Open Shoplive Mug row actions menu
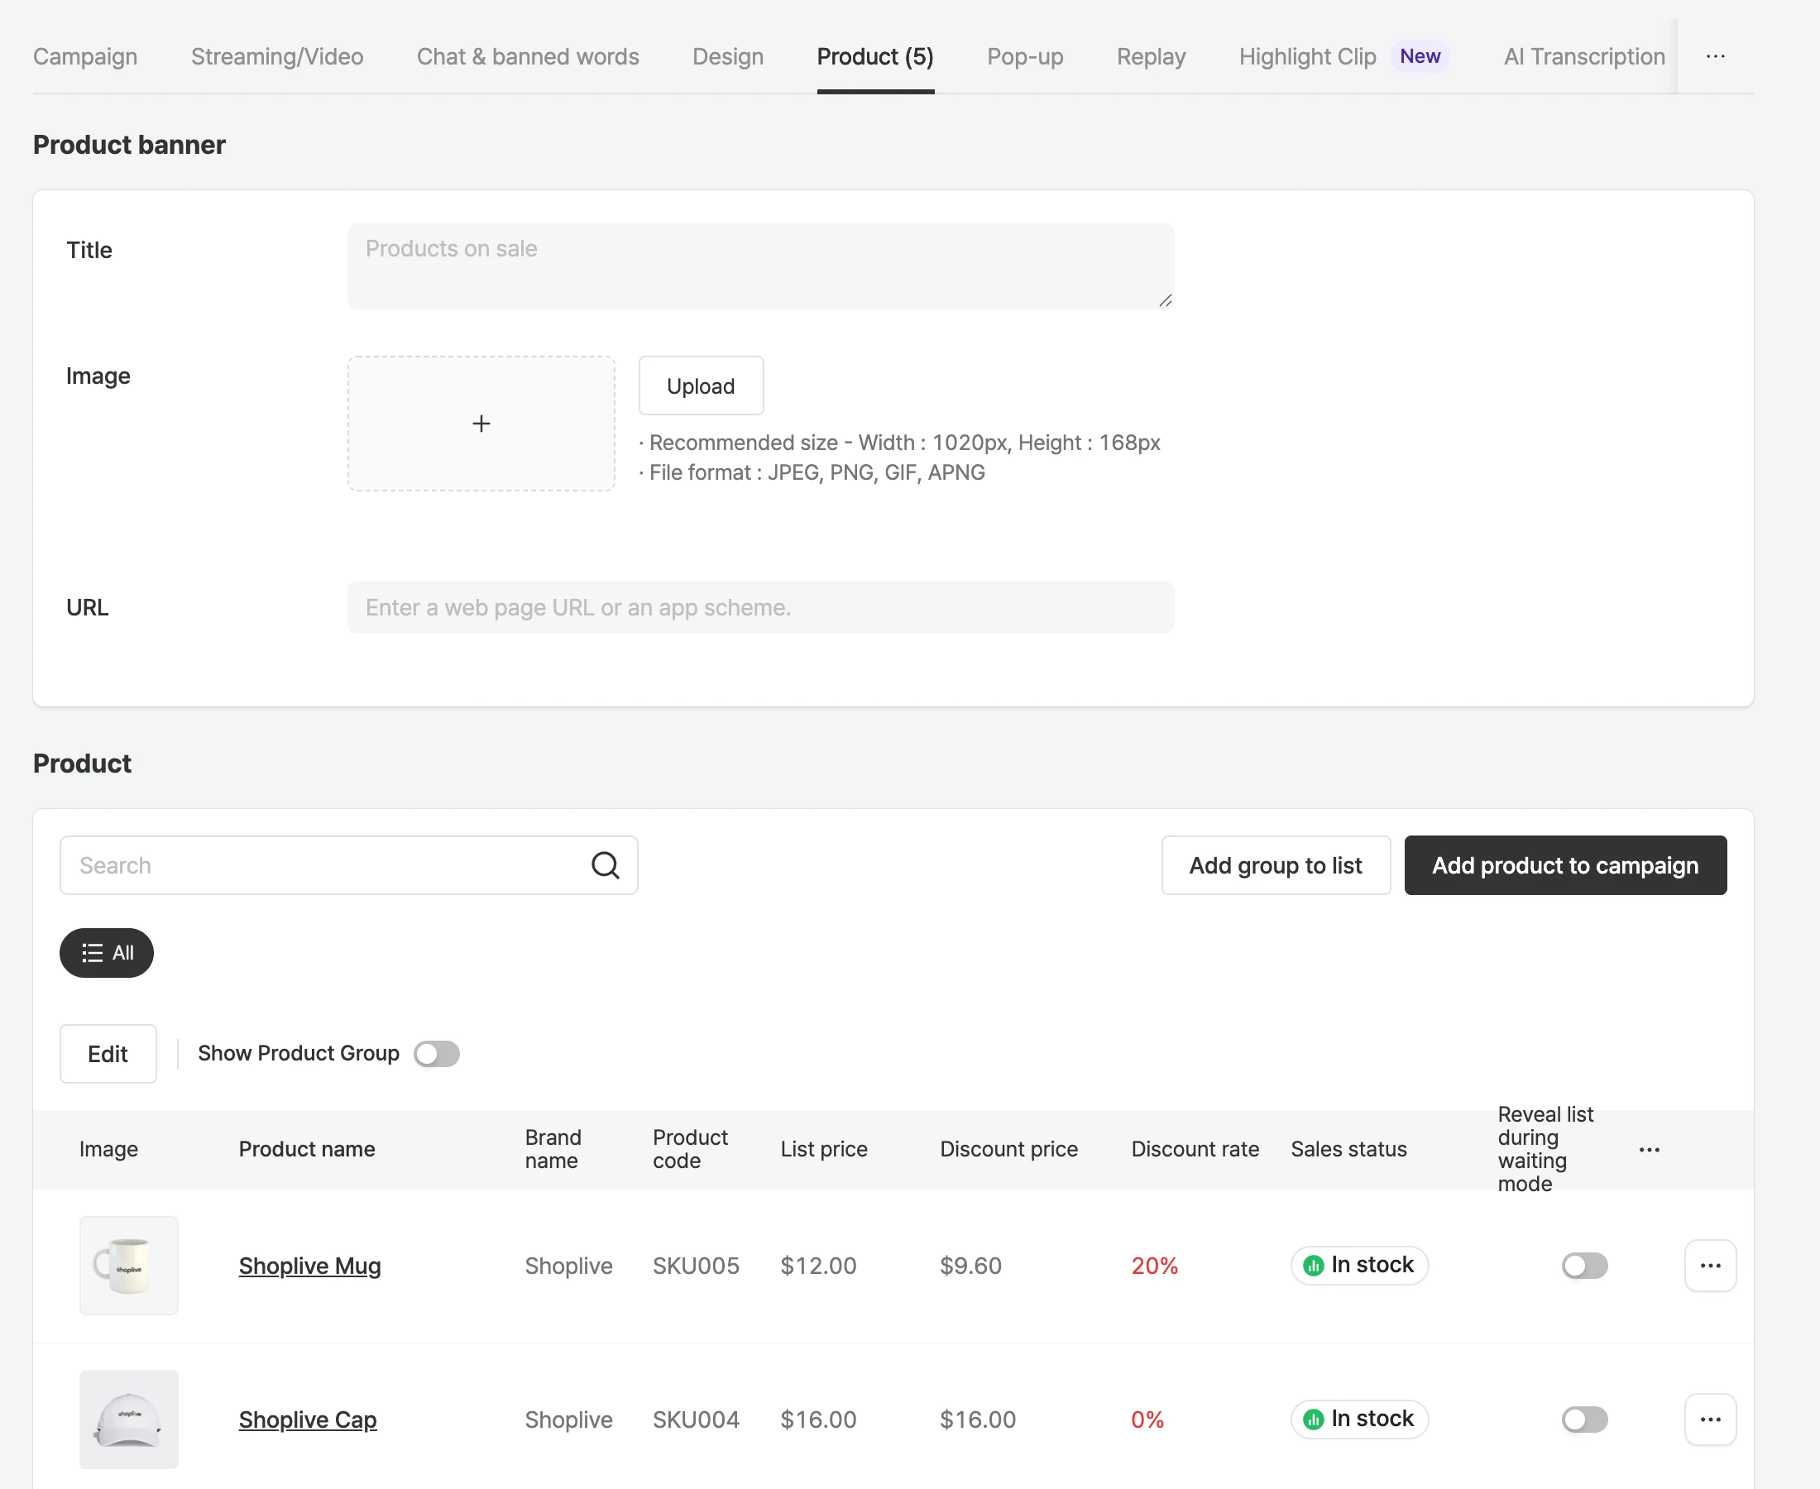Viewport: 1820px width, 1489px height. pyautogui.click(x=1710, y=1265)
